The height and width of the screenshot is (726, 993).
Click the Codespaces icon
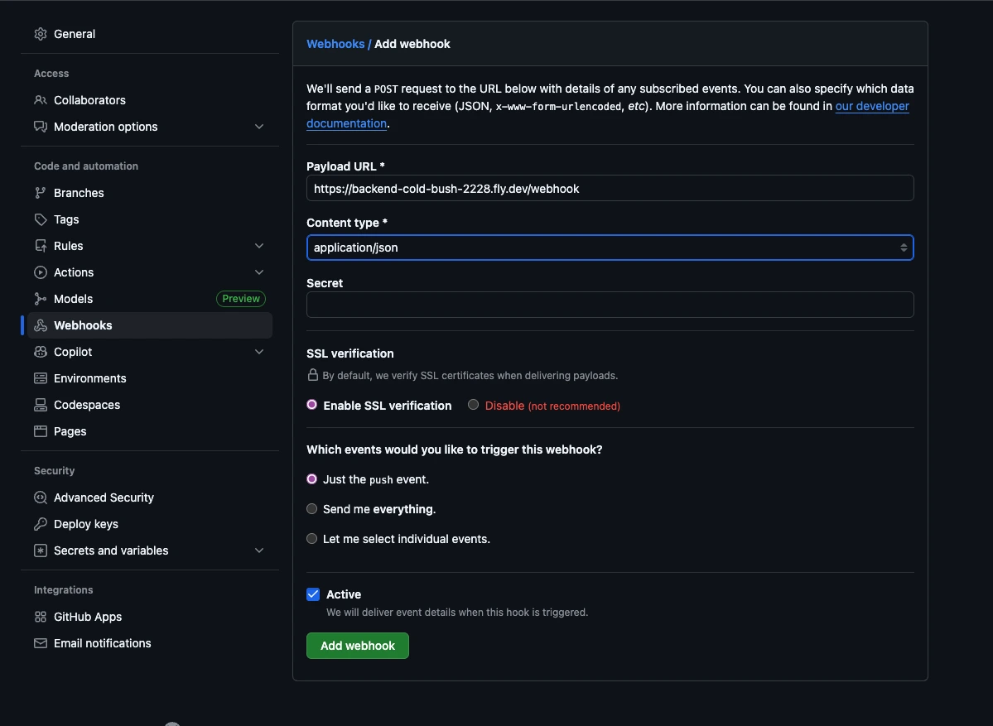click(40, 404)
